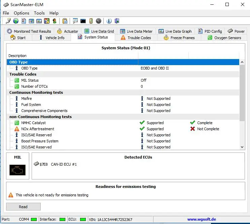This screenshot has height=224, width=250.
Task: Select the Comprehensive Components row
Action: coord(123,111)
